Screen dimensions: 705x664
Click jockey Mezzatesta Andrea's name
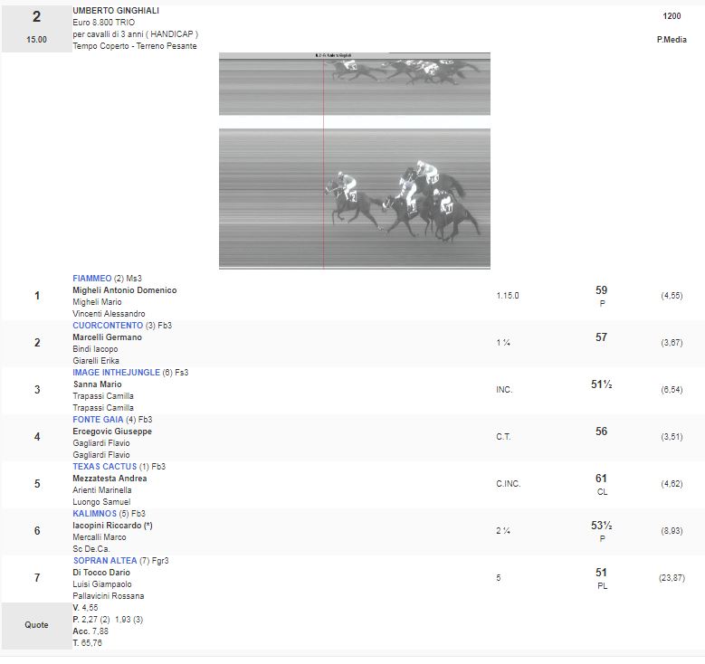110,479
